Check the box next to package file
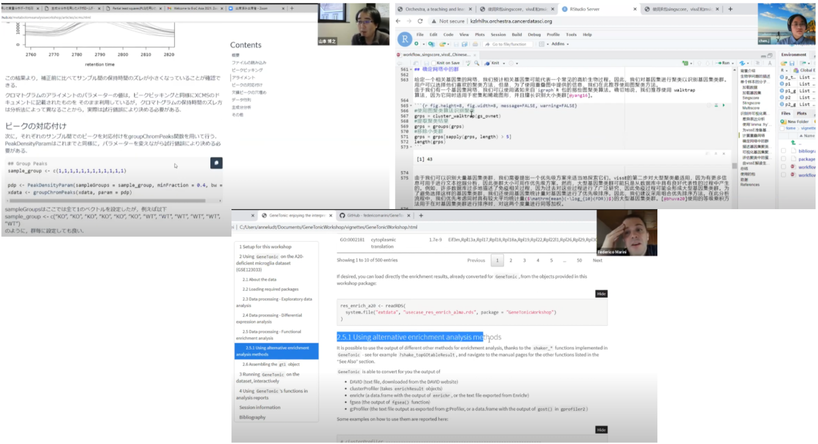Viewport: 818px width, 444px height. coord(784,159)
